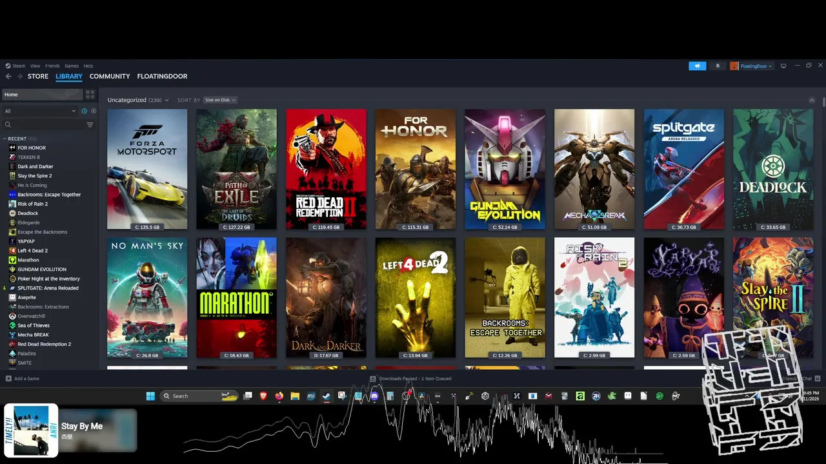Image resolution: width=826 pixels, height=464 pixels.
Task: Open collections grid view icon
Action: point(90,94)
